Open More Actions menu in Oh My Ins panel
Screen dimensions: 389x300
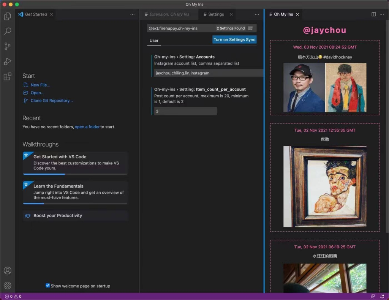pyautogui.click(x=382, y=14)
